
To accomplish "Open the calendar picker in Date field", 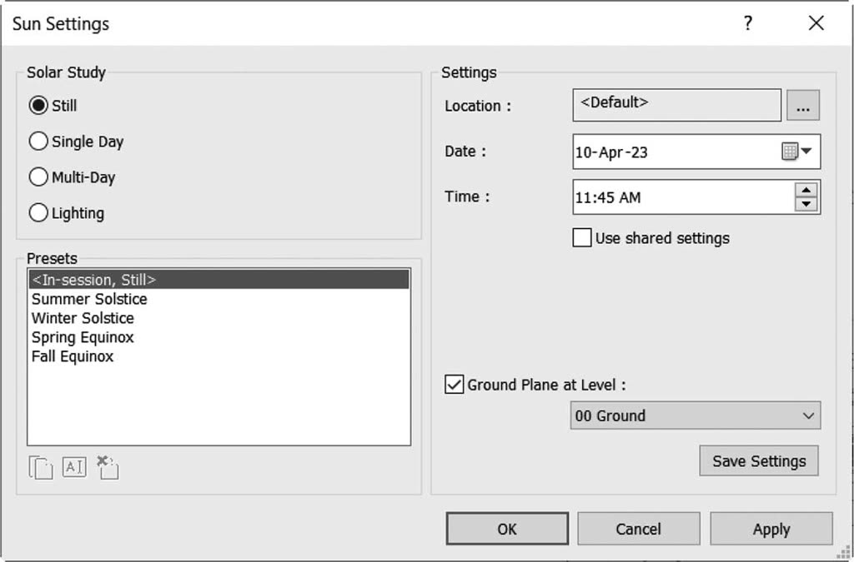I will pyautogui.click(x=796, y=151).
